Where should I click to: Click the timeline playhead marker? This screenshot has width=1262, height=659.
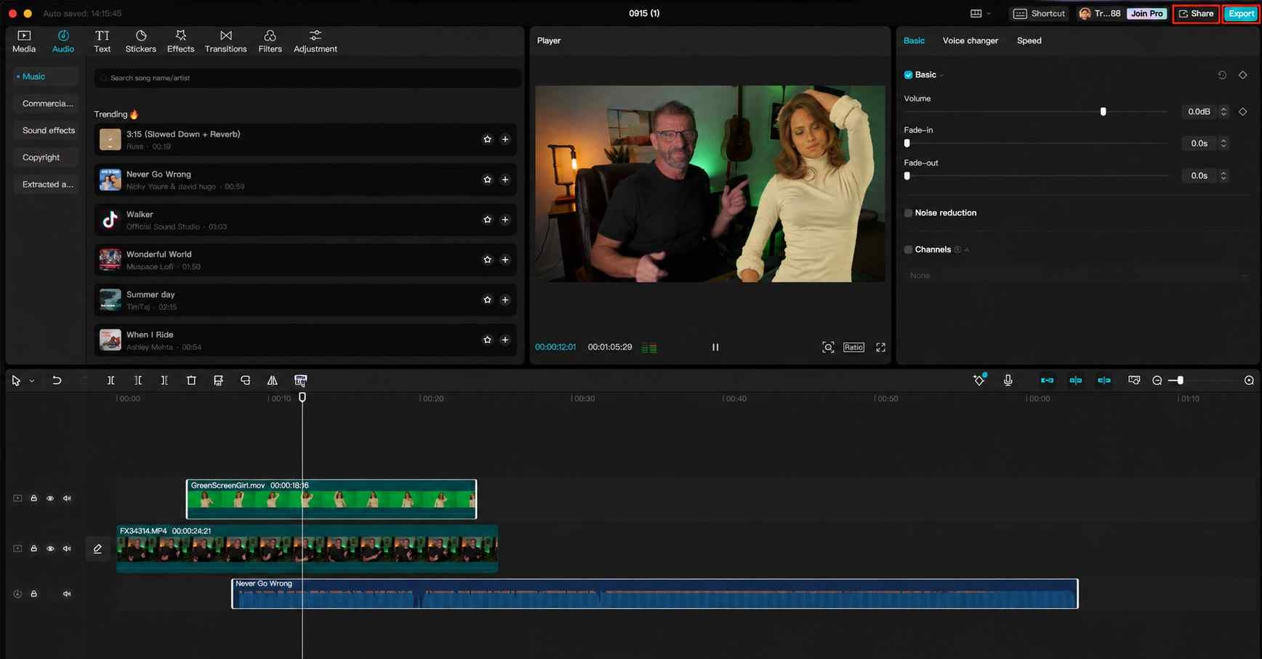302,397
